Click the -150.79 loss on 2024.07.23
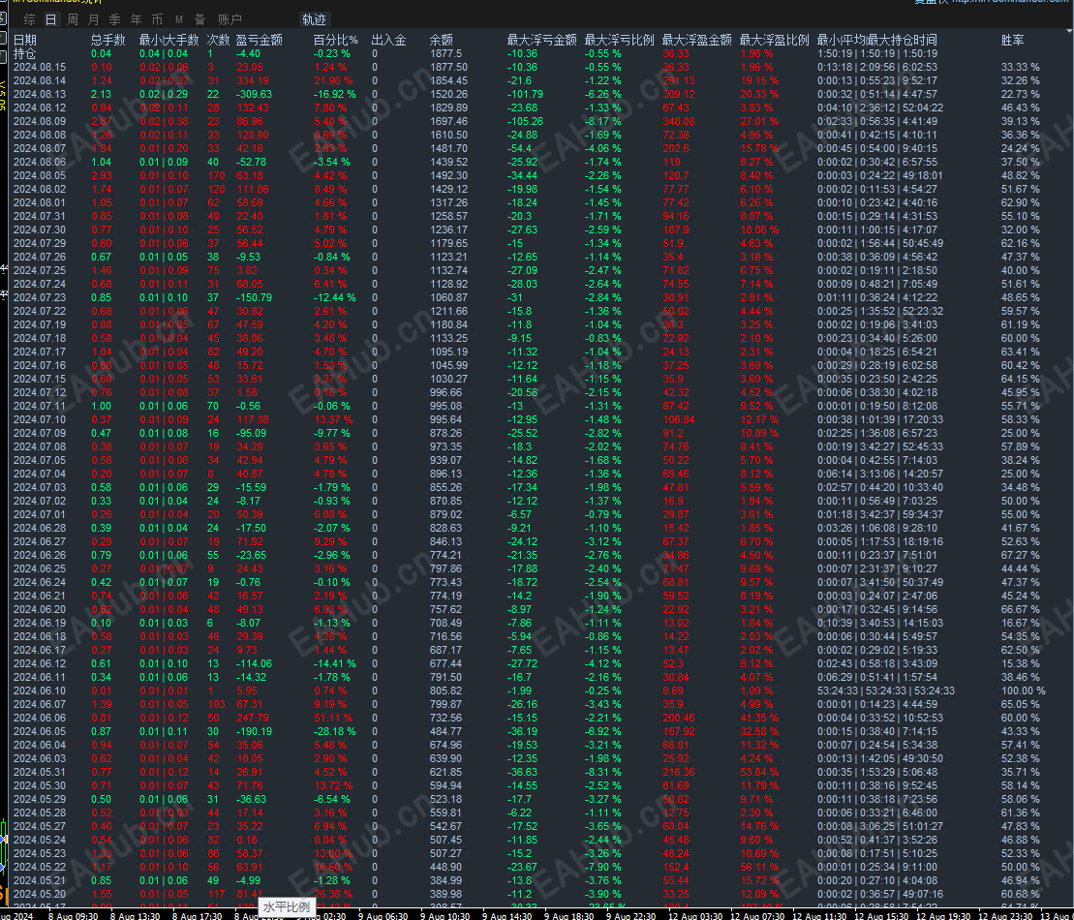 click(x=254, y=297)
